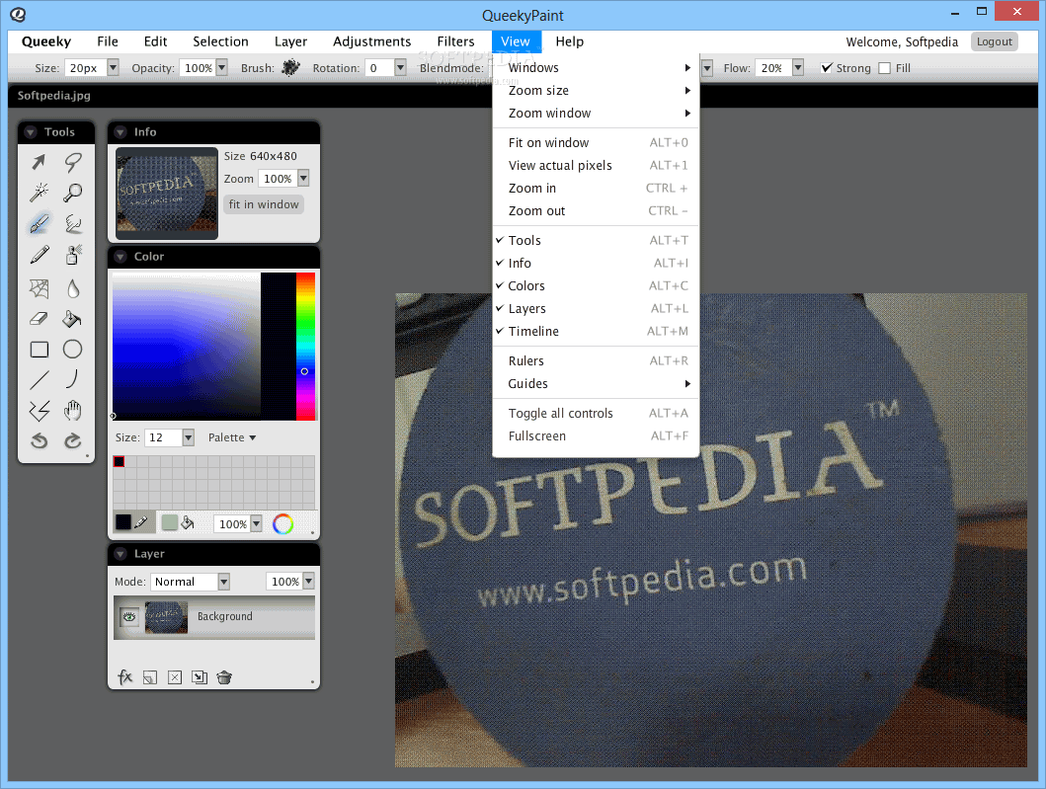
Task: Collapse the Color panel
Action: click(121, 256)
